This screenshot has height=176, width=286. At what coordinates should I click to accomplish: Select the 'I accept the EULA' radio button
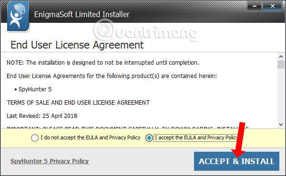[149, 138]
